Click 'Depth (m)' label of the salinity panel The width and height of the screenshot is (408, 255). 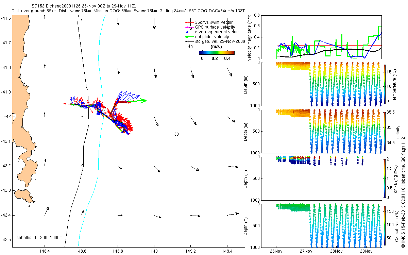[x=246, y=131]
